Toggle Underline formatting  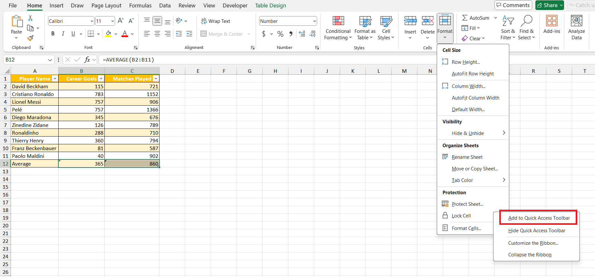[73, 34]
